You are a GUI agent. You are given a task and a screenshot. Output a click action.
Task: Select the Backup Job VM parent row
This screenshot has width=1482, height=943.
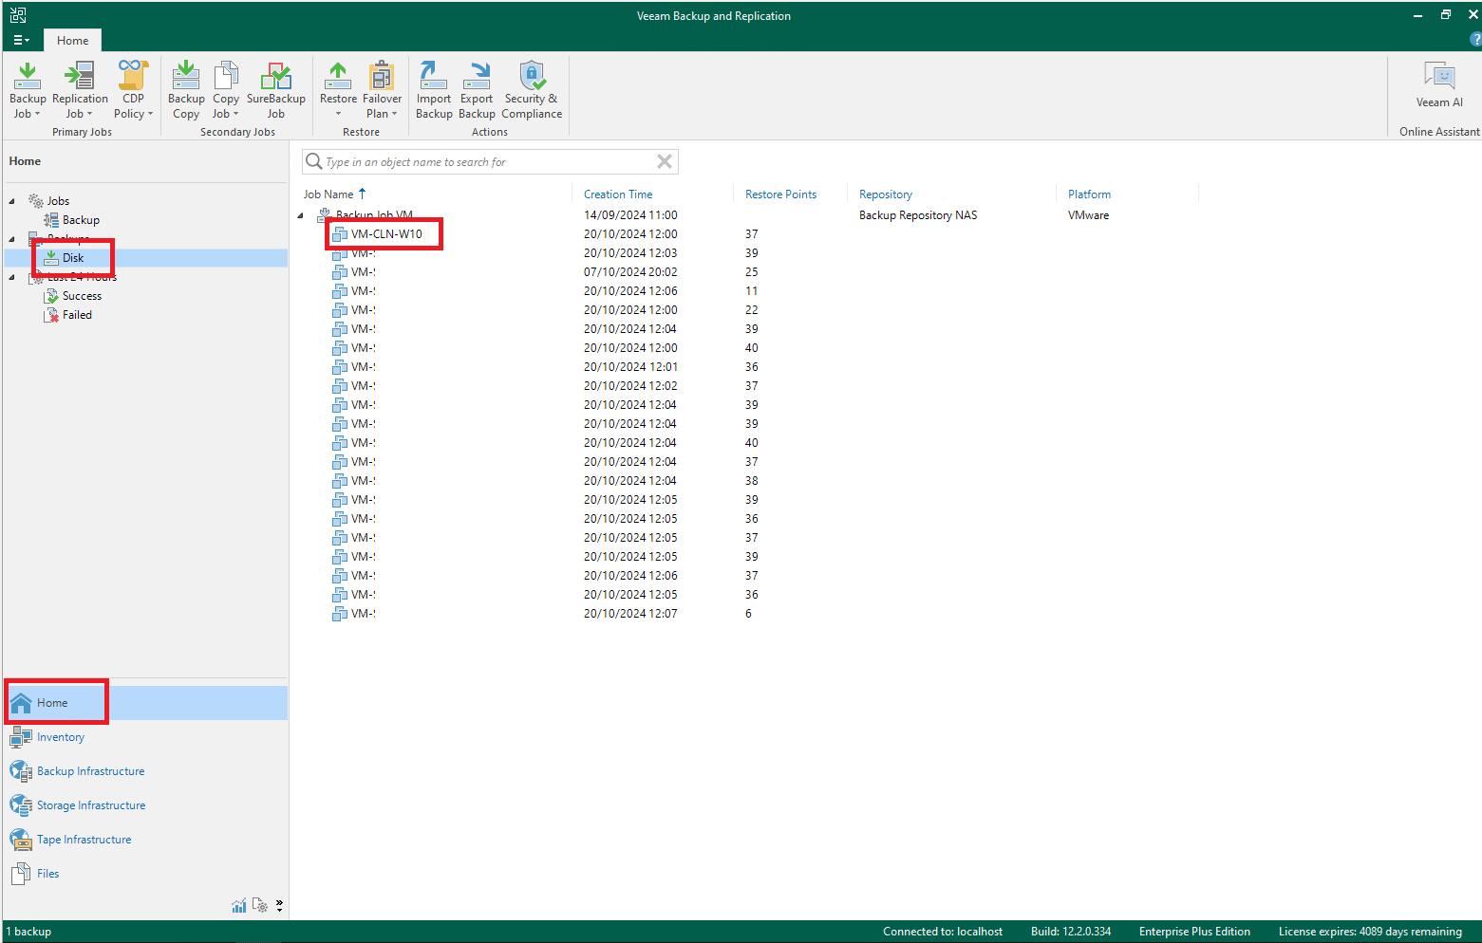374,215
